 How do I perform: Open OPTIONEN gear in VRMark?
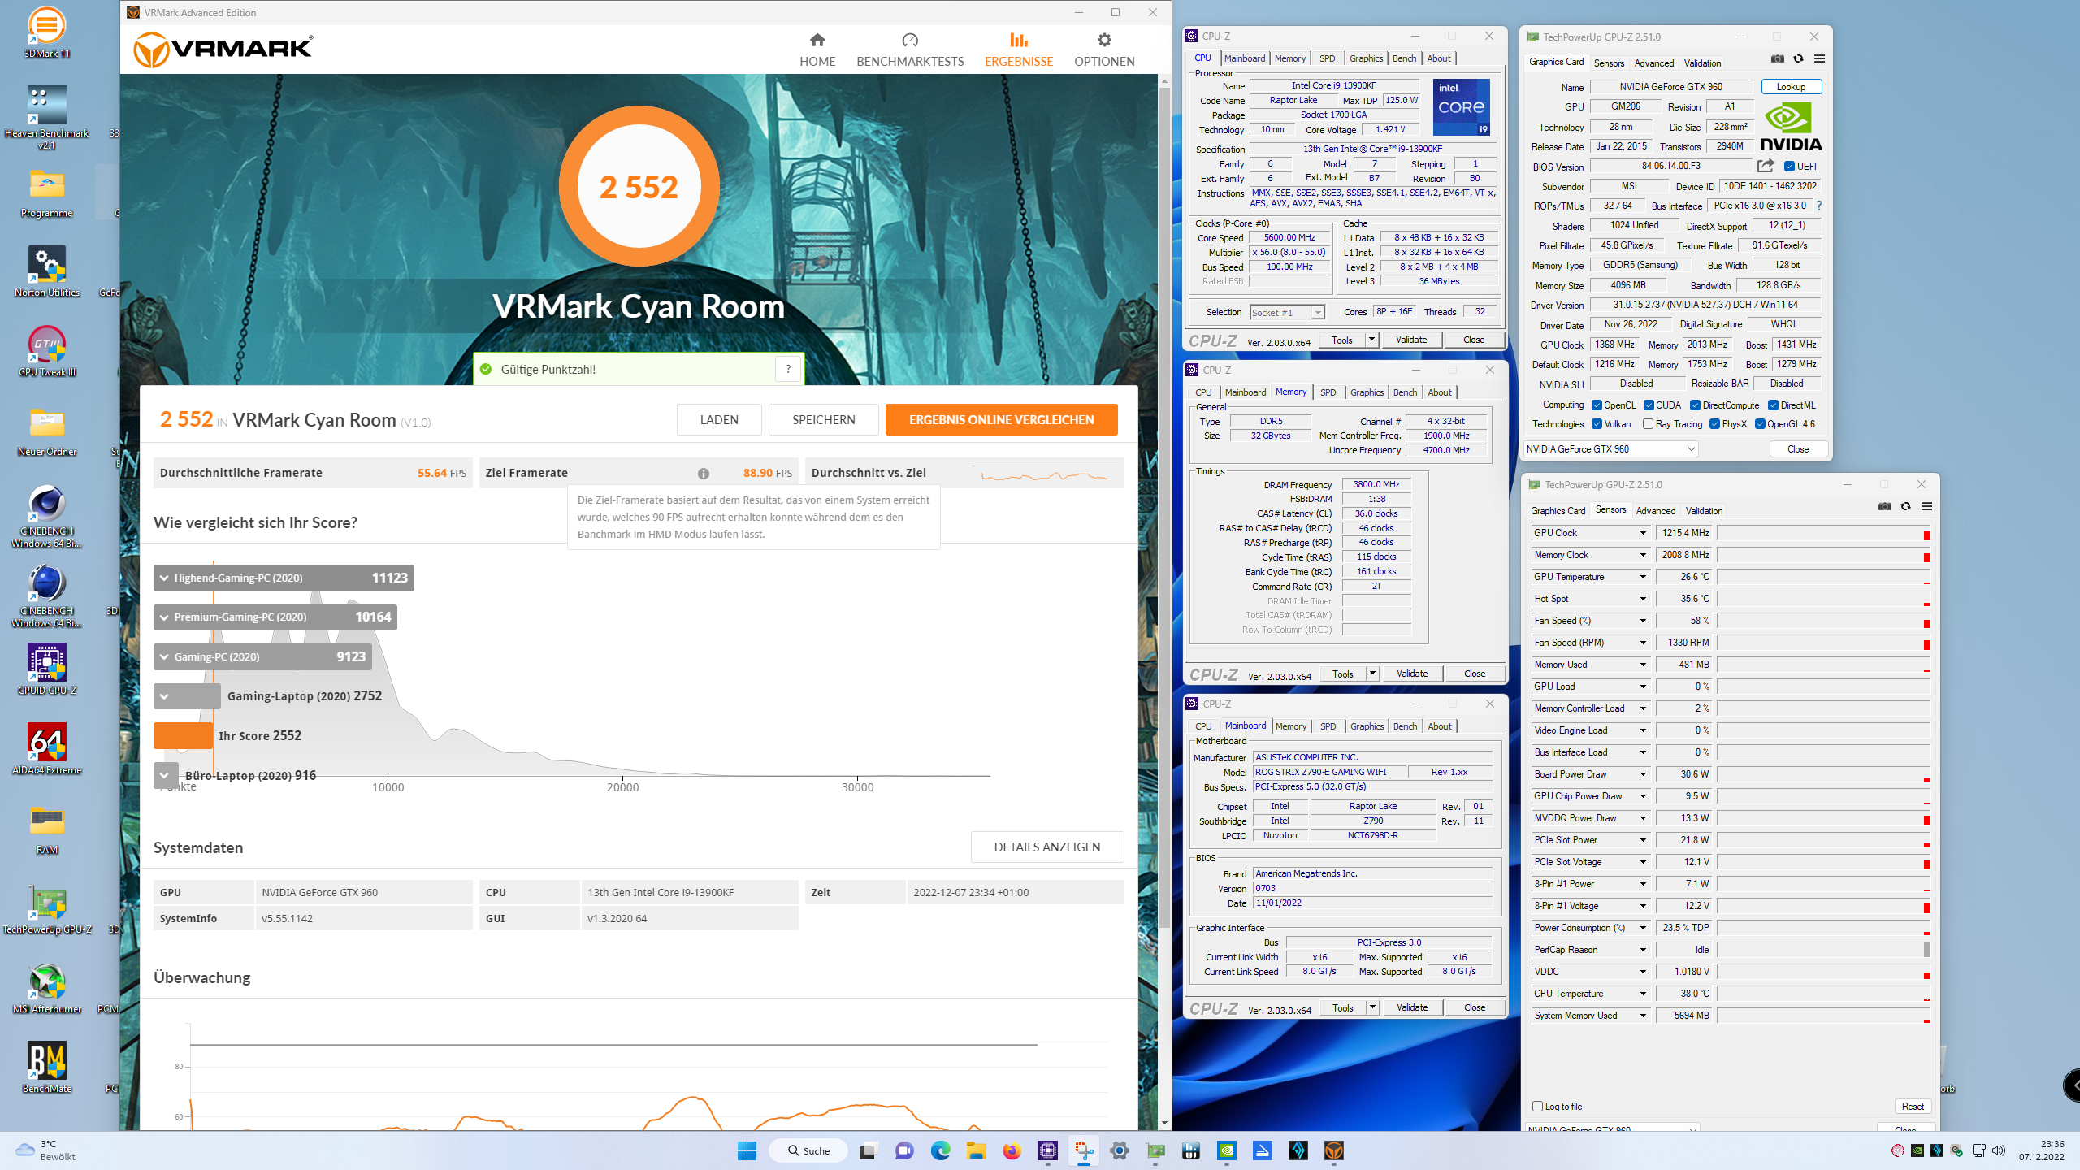(x=1104, y=50)
